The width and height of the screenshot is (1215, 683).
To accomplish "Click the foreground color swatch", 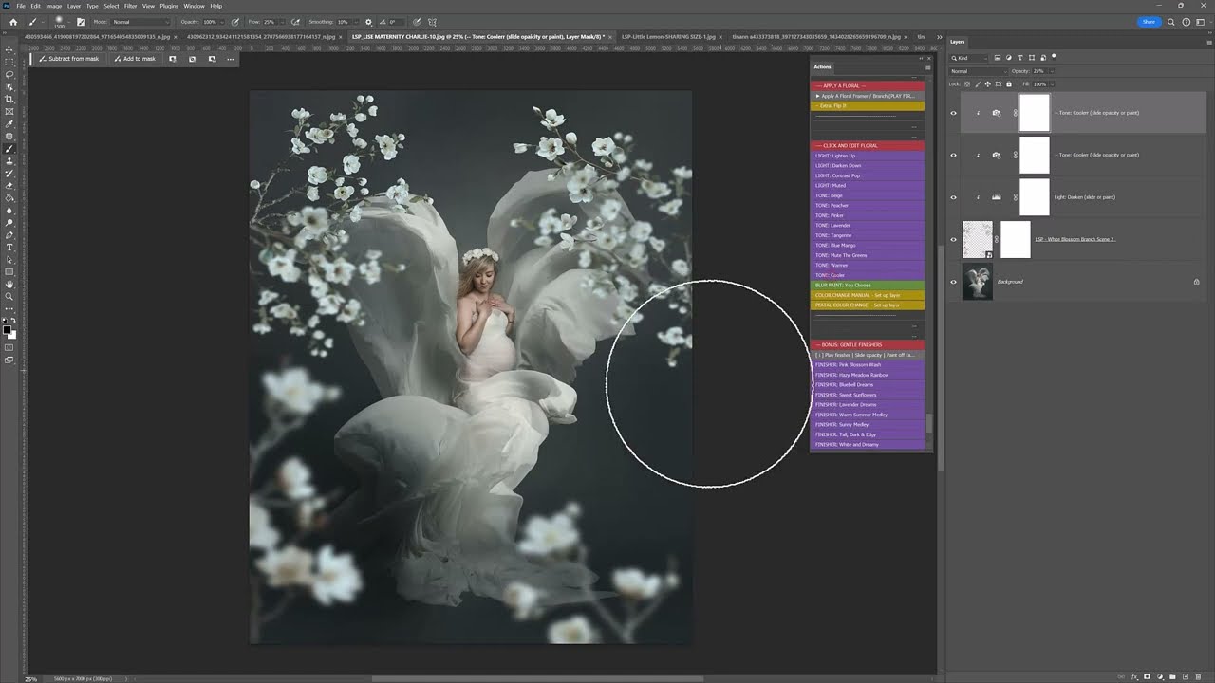I will [7, 329].
